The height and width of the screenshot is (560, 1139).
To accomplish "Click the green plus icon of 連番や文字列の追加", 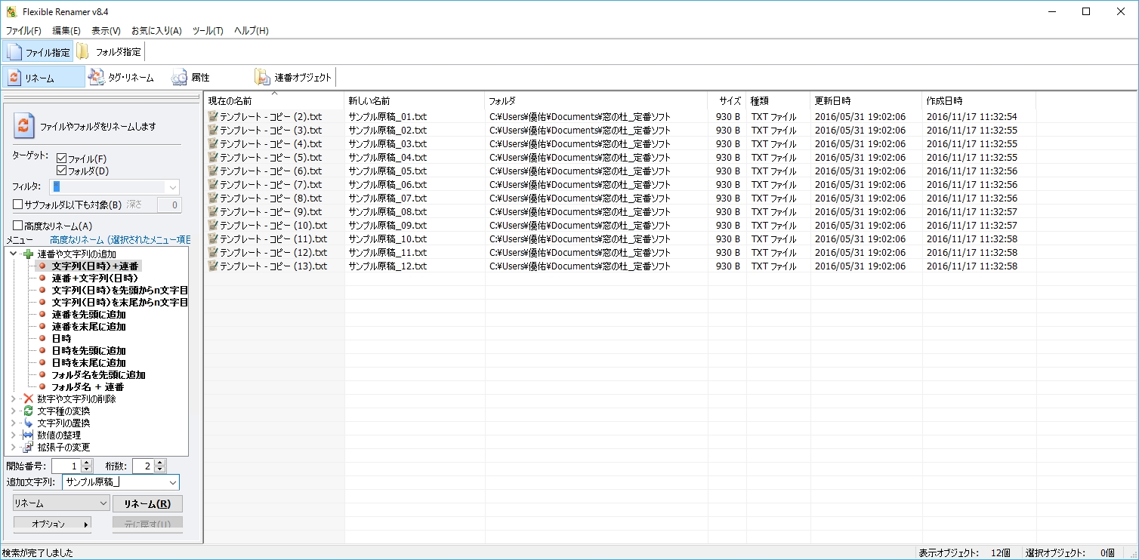I will (x=29, y=254).
